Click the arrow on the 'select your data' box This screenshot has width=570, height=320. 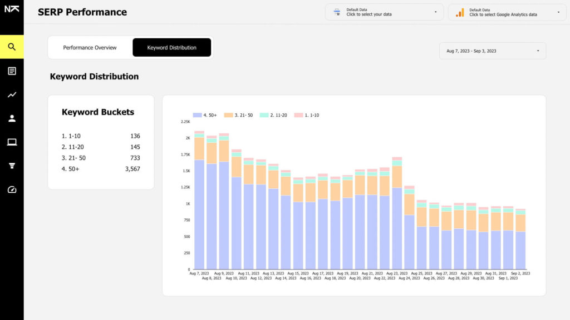pyautogui.click(x=435, y=12)
